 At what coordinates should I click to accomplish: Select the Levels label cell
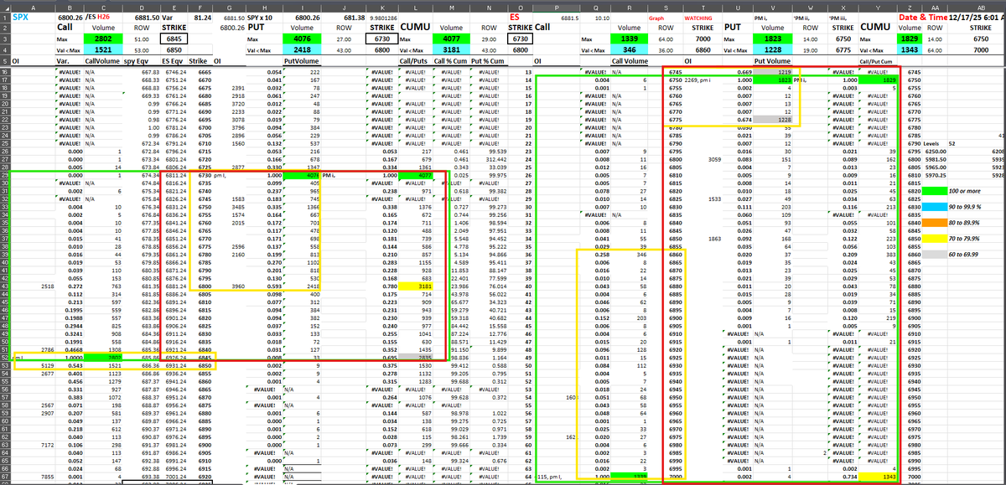(933, 145)
